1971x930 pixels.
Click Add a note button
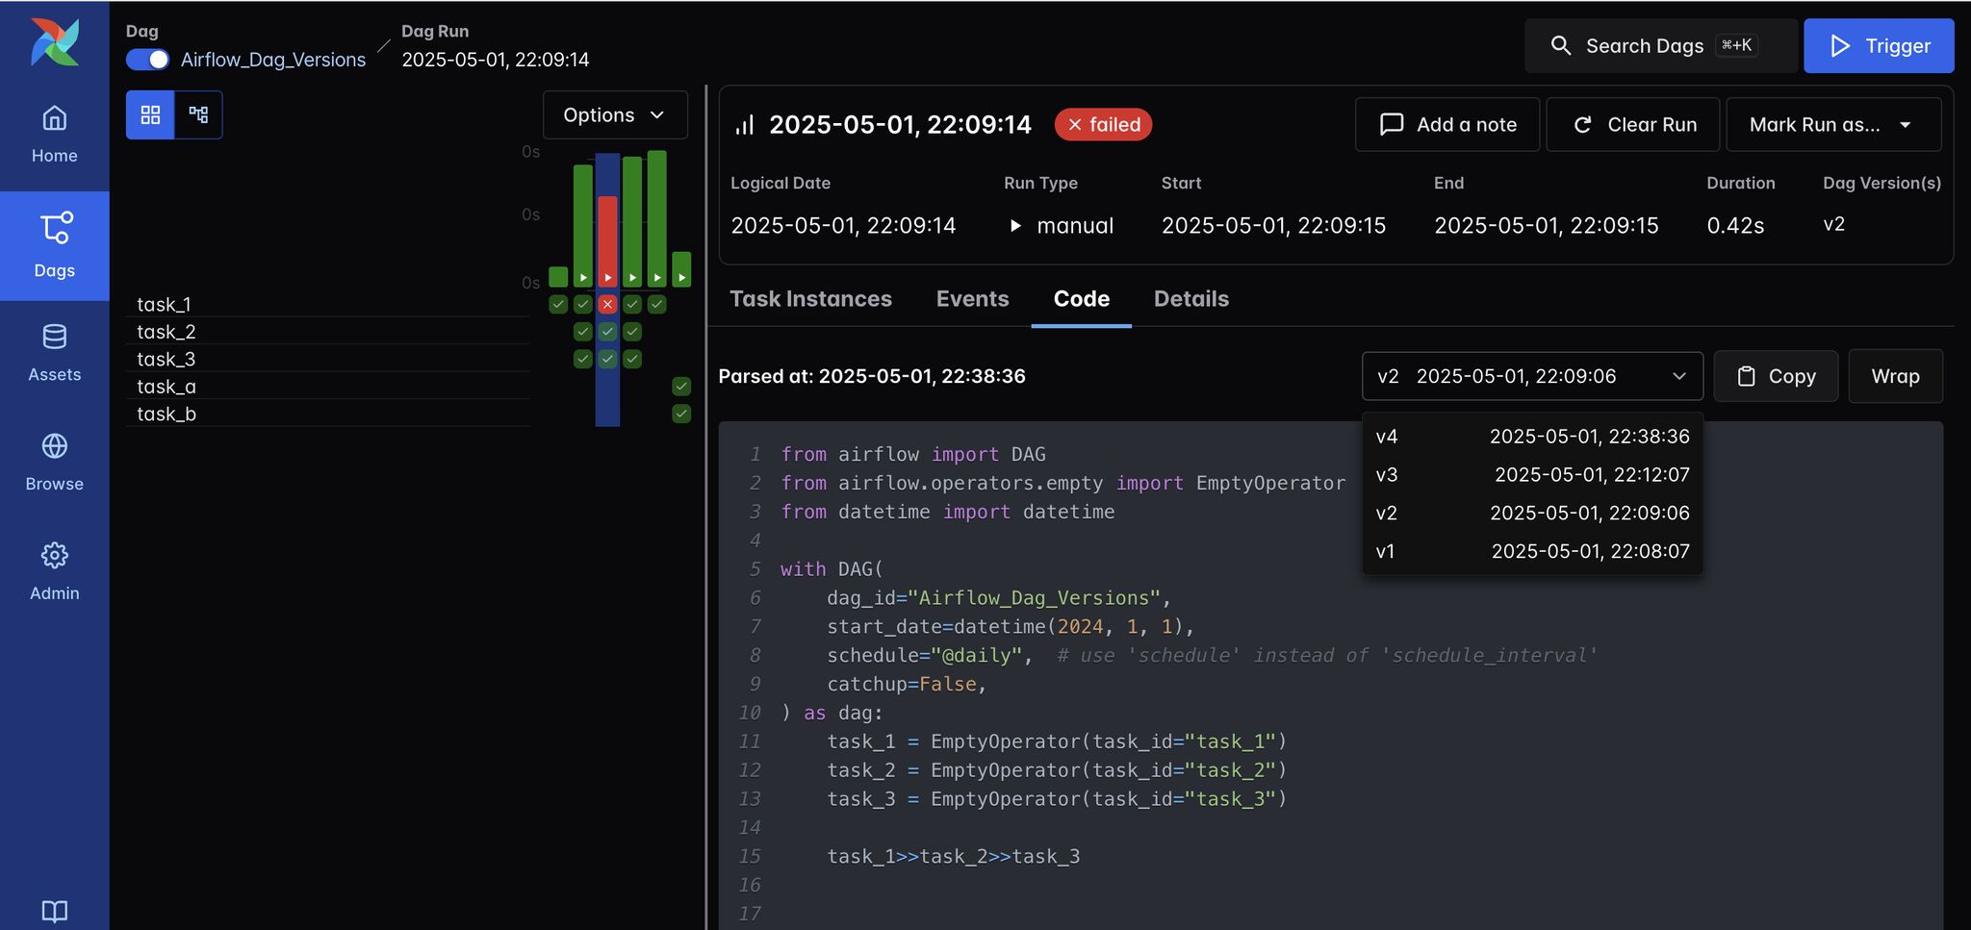click(1447, 125)
